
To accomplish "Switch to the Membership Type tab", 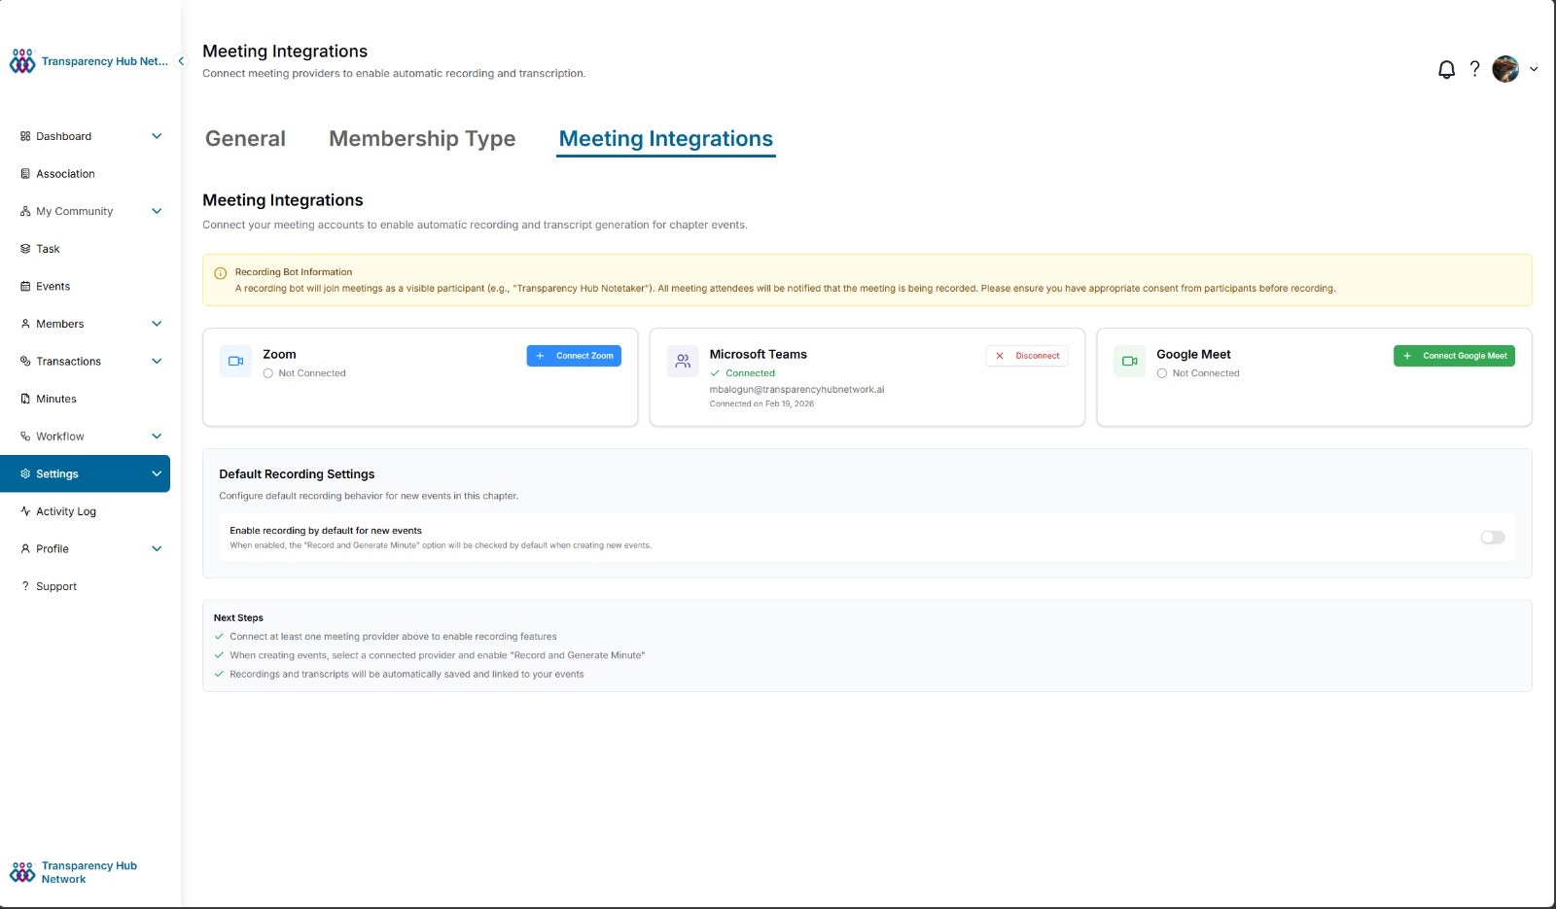I will [x=422, y=138].
